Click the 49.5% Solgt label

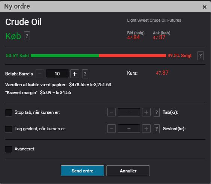click(x=180, y=56)
